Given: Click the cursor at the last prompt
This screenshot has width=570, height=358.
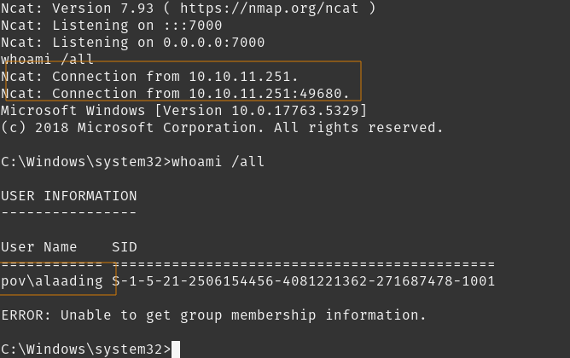Looking at the screenshot, I should click(x=176, y=349).
